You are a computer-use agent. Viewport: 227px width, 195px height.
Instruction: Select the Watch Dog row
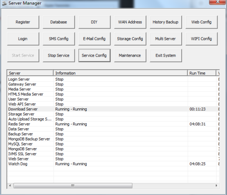[113, 164]
